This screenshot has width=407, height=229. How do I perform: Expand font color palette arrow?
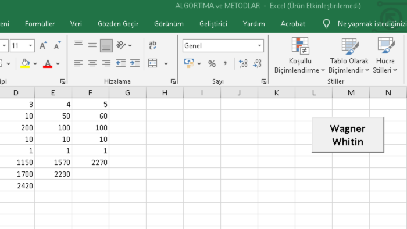[x=58, y=63]
